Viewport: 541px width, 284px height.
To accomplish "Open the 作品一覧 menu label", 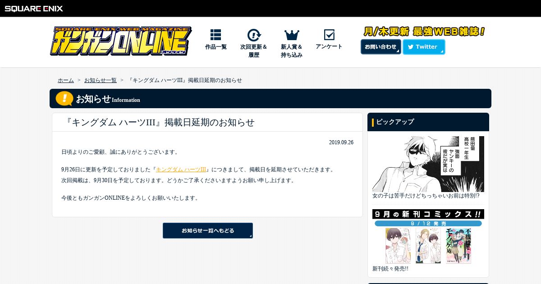I will [216, 46].
